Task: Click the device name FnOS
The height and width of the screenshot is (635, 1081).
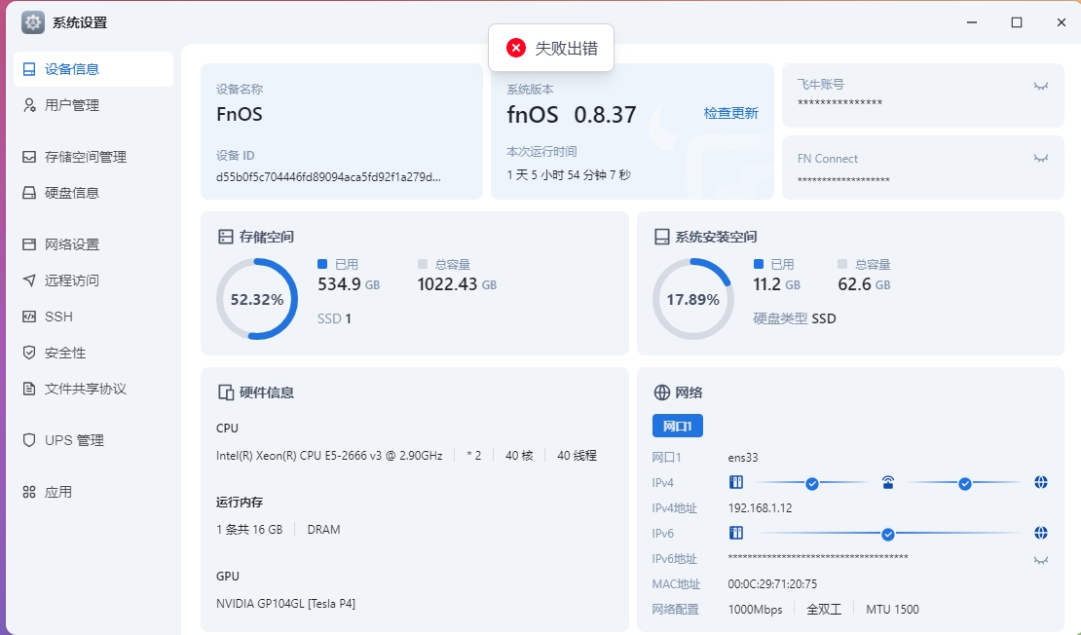Action: click(x=240, y=114)
